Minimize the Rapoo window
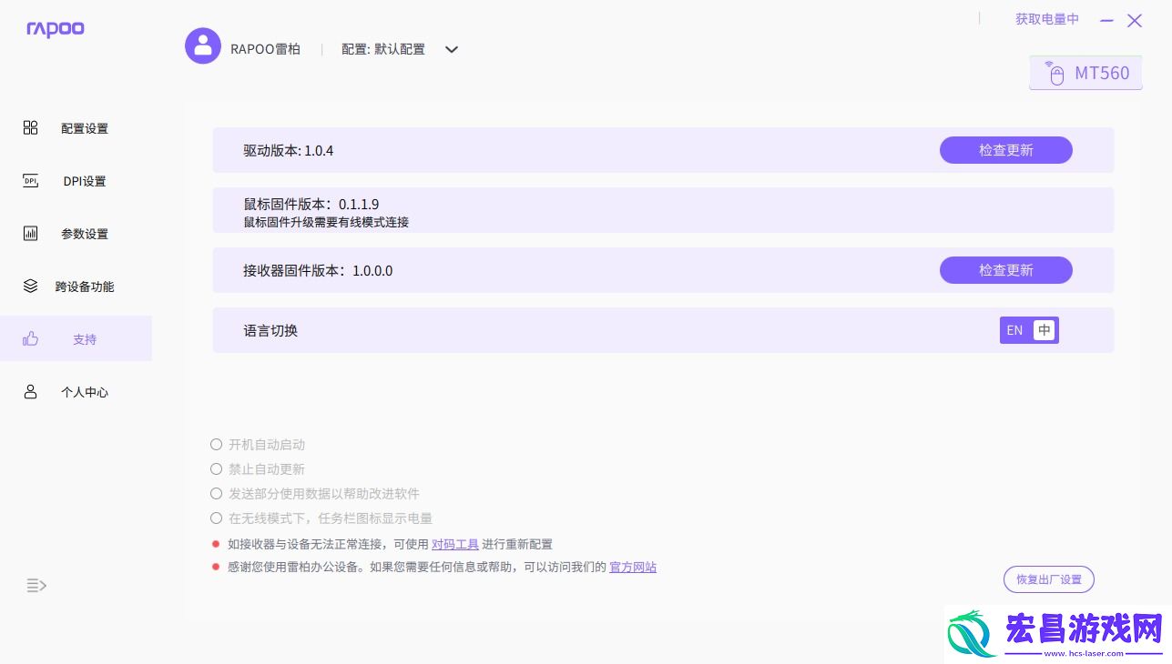1172x664 pixels. 1106,20
